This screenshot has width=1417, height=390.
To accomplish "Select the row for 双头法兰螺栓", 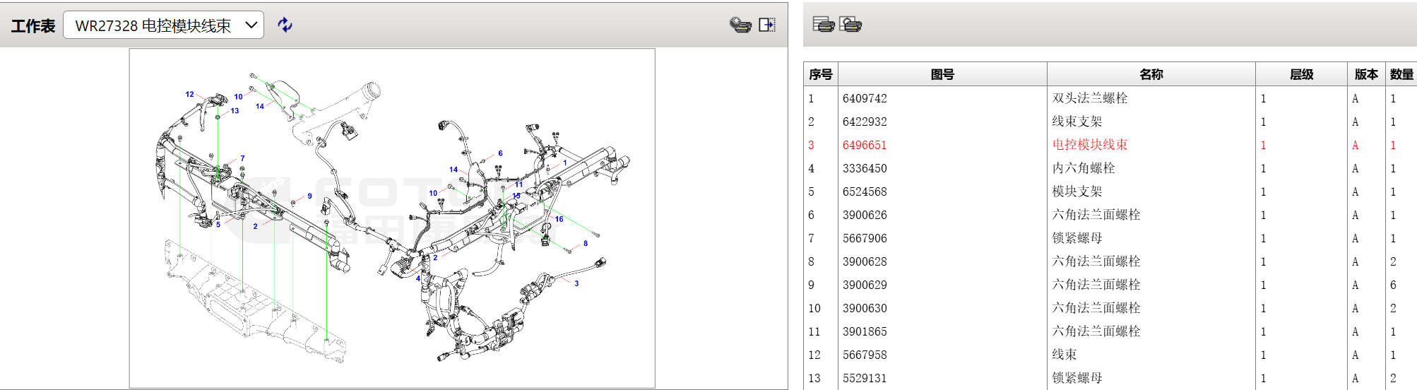I will (x=1089, y=98).
